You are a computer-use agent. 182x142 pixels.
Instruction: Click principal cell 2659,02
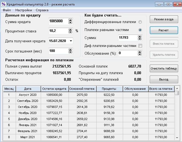[x=82, y=119]
